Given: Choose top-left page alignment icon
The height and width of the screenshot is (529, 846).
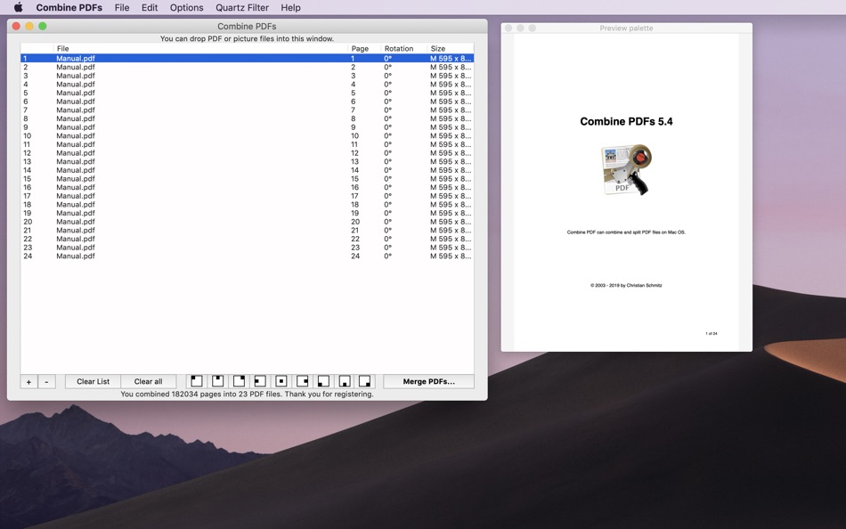Looking at the screenshot, I should (197, 381).
